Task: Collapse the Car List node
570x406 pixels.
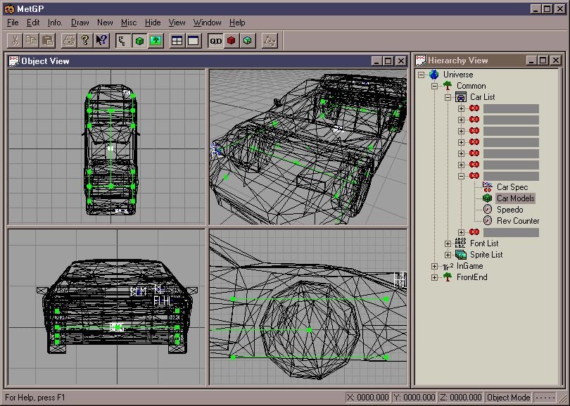Action: (x=448, y=97)
